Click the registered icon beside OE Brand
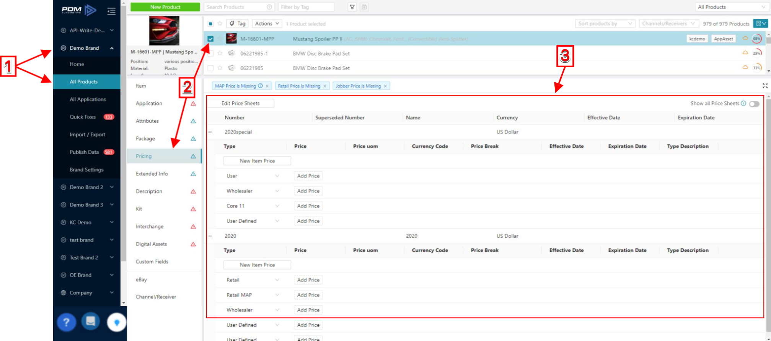This screenshot has width=771, height=341. (x=64, y=275)
